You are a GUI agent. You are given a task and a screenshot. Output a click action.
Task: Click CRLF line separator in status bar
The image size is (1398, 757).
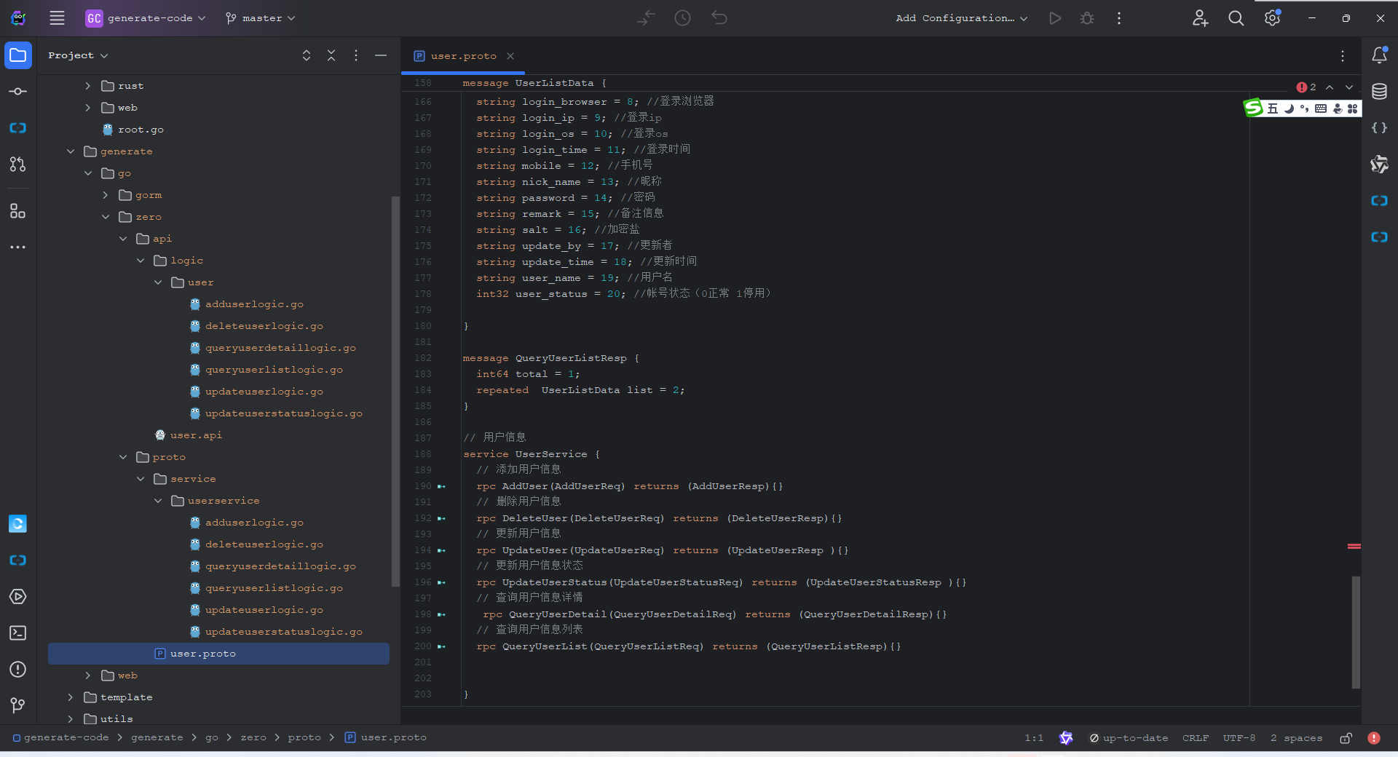click(x=1196, y=738)
